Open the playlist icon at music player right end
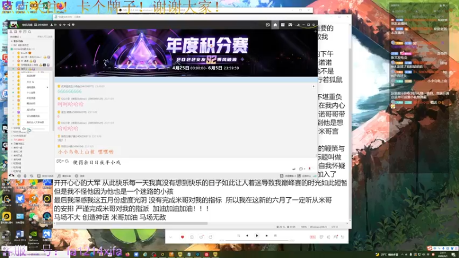This screenshot has width=459, height=258. tap(343, 237)
